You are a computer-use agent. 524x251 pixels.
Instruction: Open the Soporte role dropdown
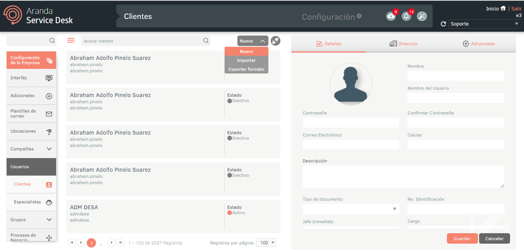[x=484, y=24]
